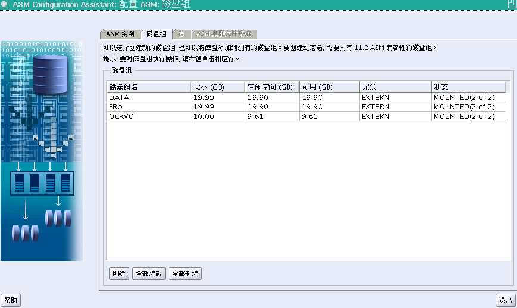Click the 创建 button
517x308 pixels.
119,274
